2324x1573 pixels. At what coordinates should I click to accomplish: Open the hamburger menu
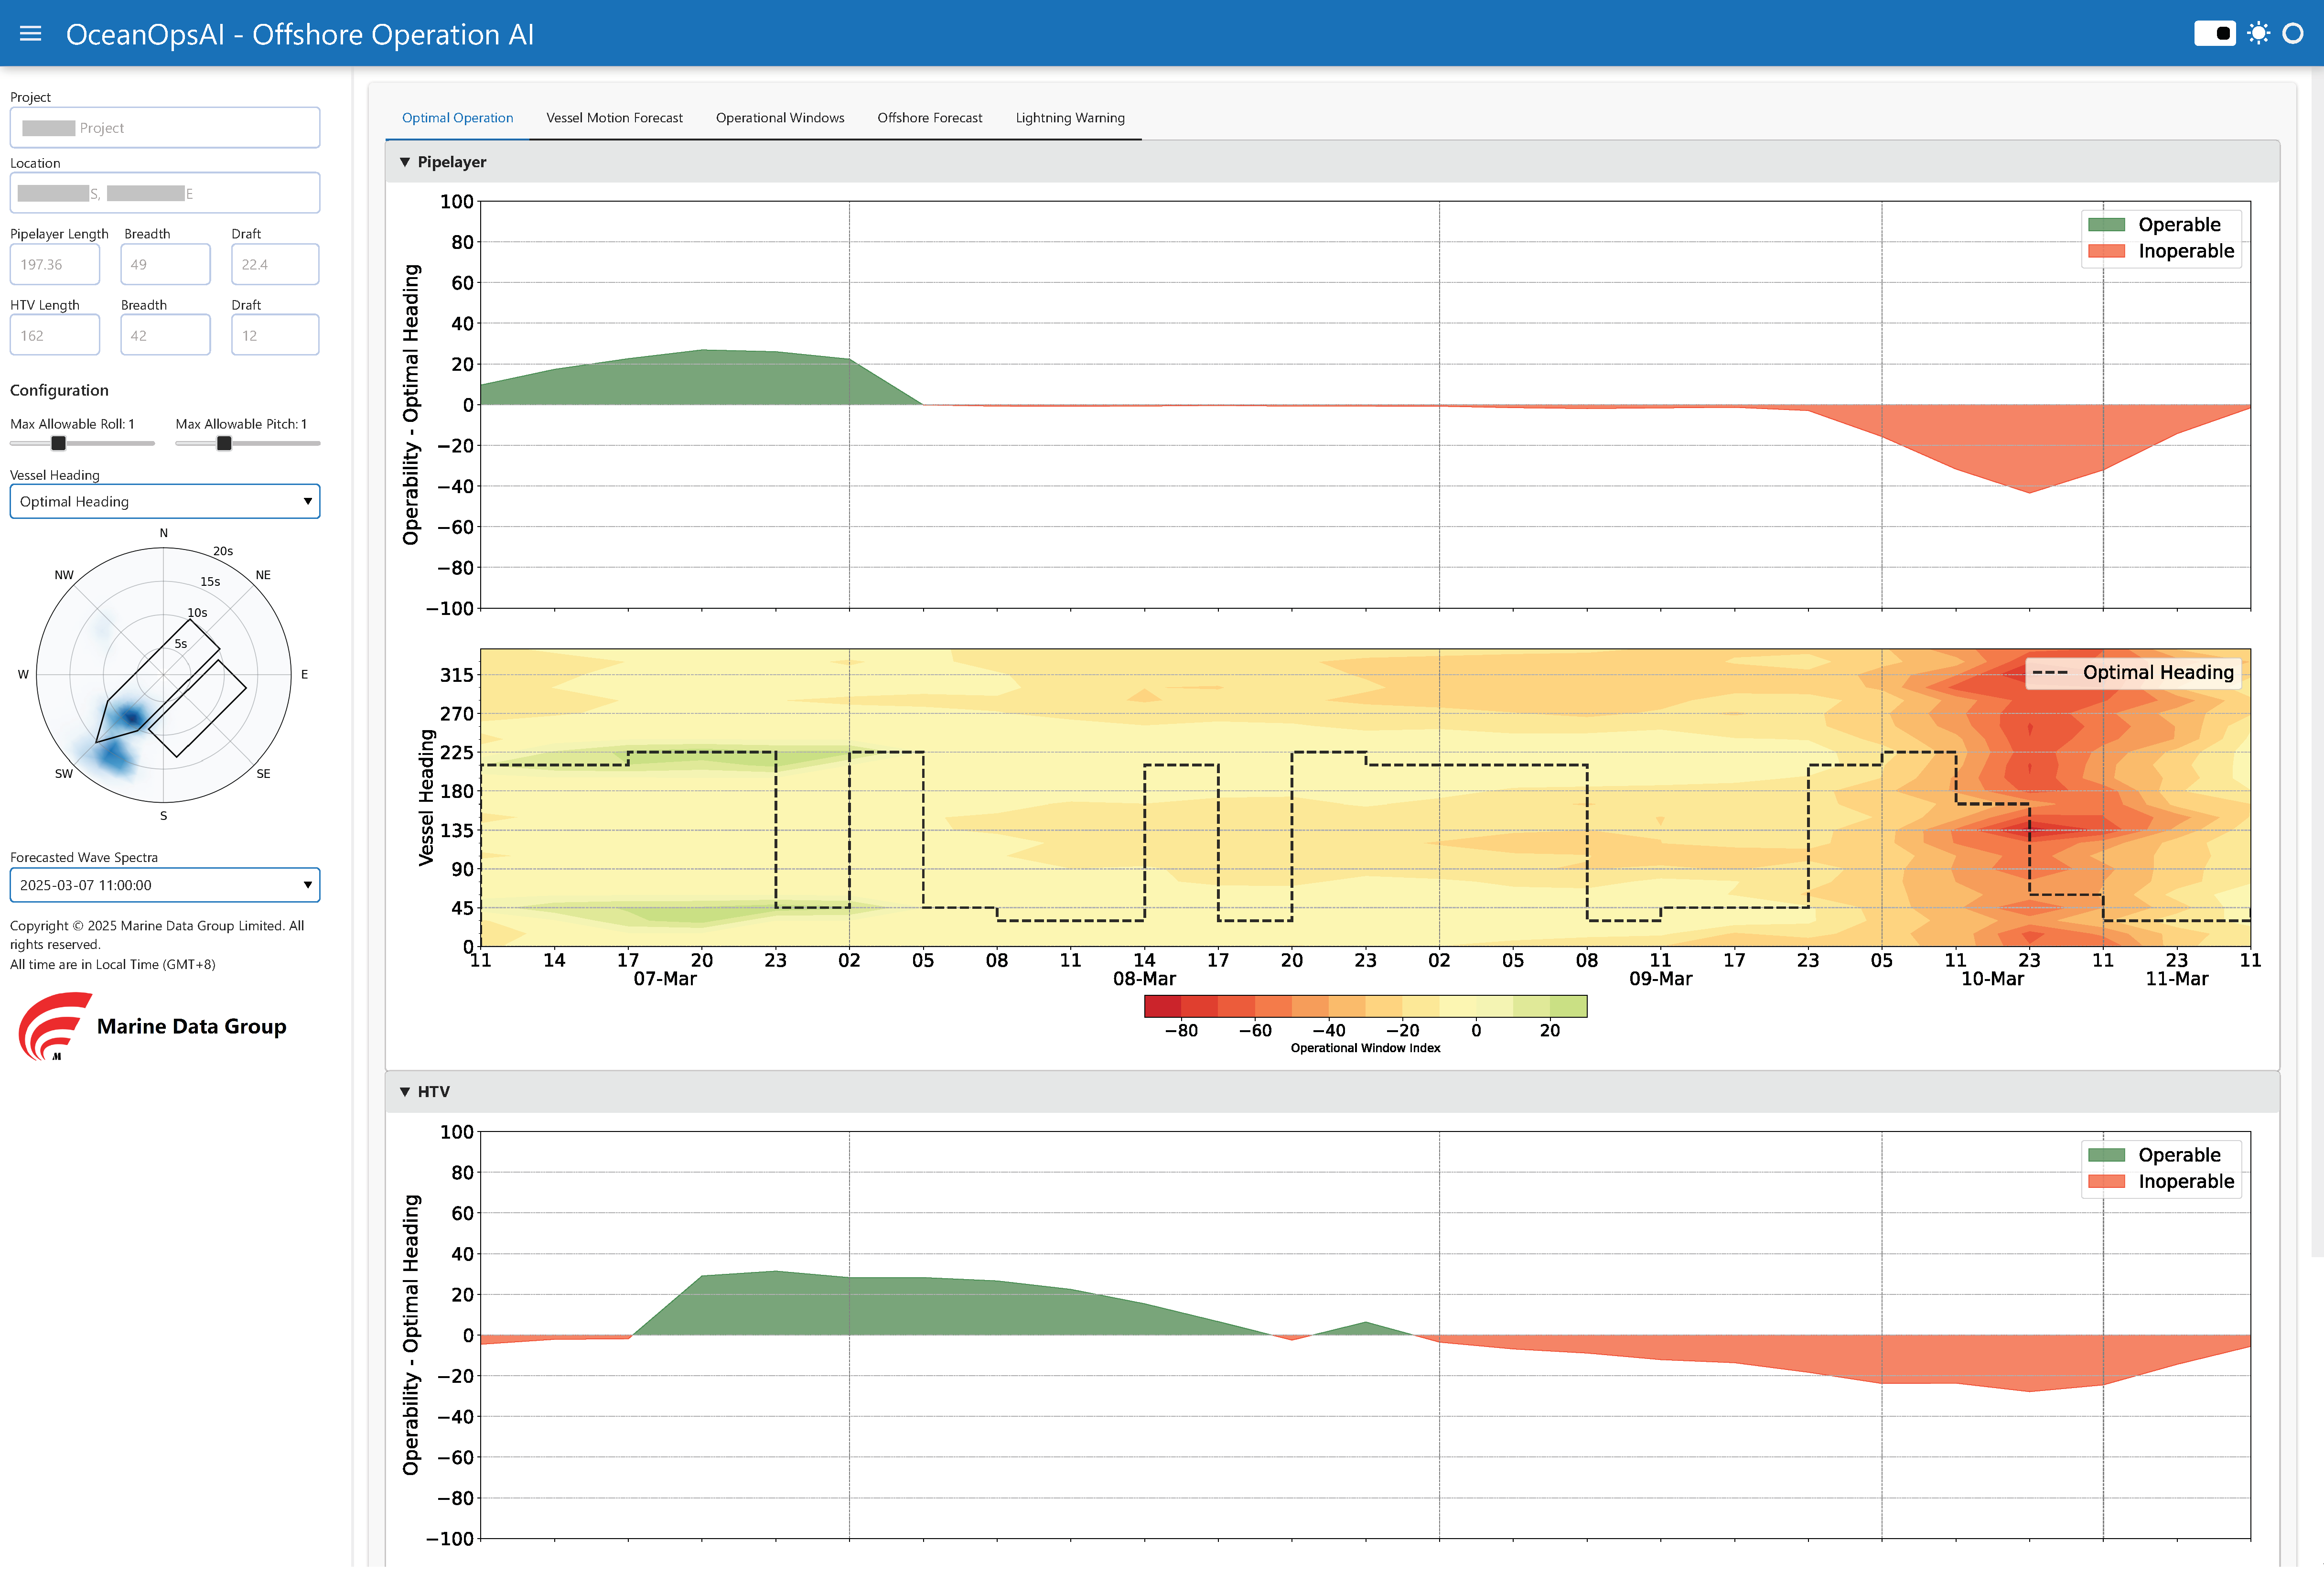pyautogui.click(x=30, y=34)
